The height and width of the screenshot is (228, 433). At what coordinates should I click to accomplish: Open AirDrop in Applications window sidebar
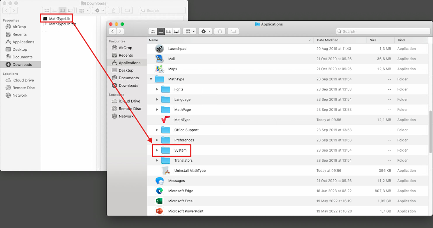tap(125, 48)
